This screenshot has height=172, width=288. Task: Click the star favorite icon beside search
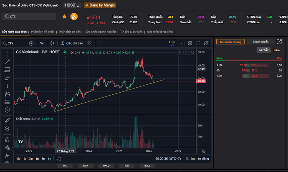(x=64, y=17)
